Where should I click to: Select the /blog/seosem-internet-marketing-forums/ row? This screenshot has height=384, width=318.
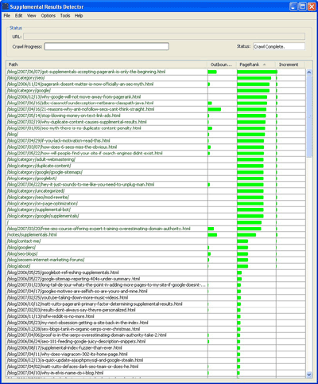156,260
